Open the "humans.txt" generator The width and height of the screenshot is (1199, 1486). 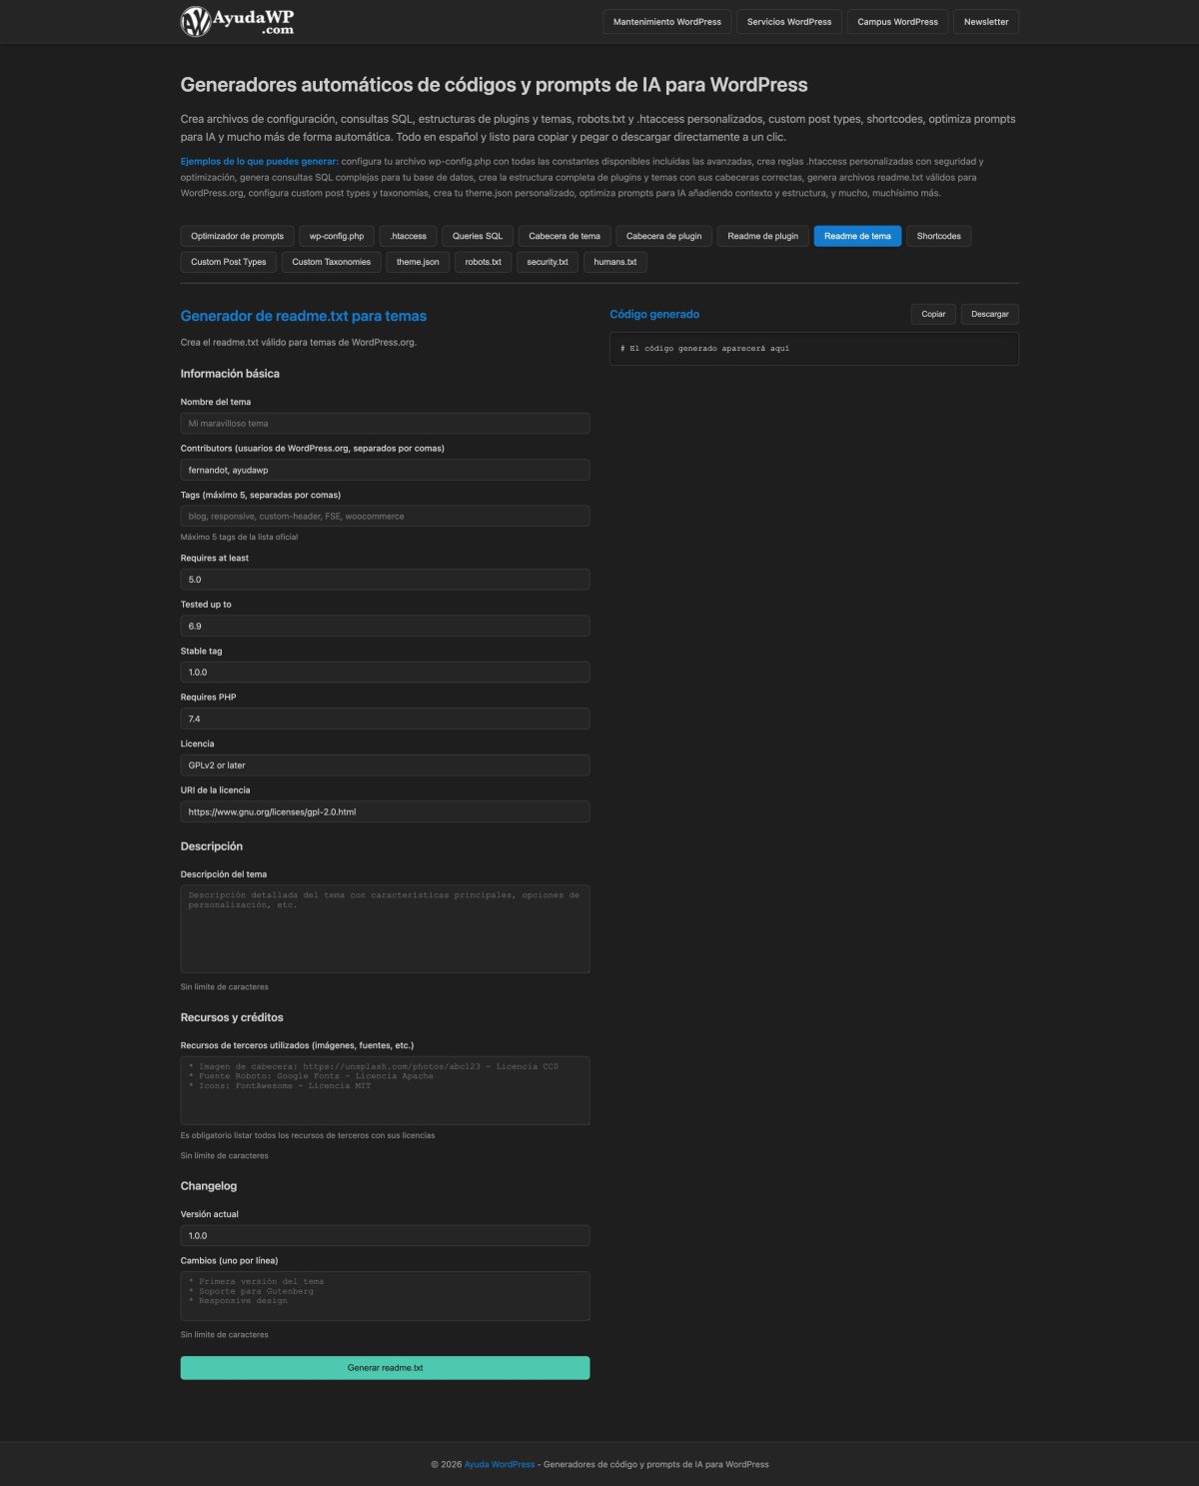coord(613,261)
